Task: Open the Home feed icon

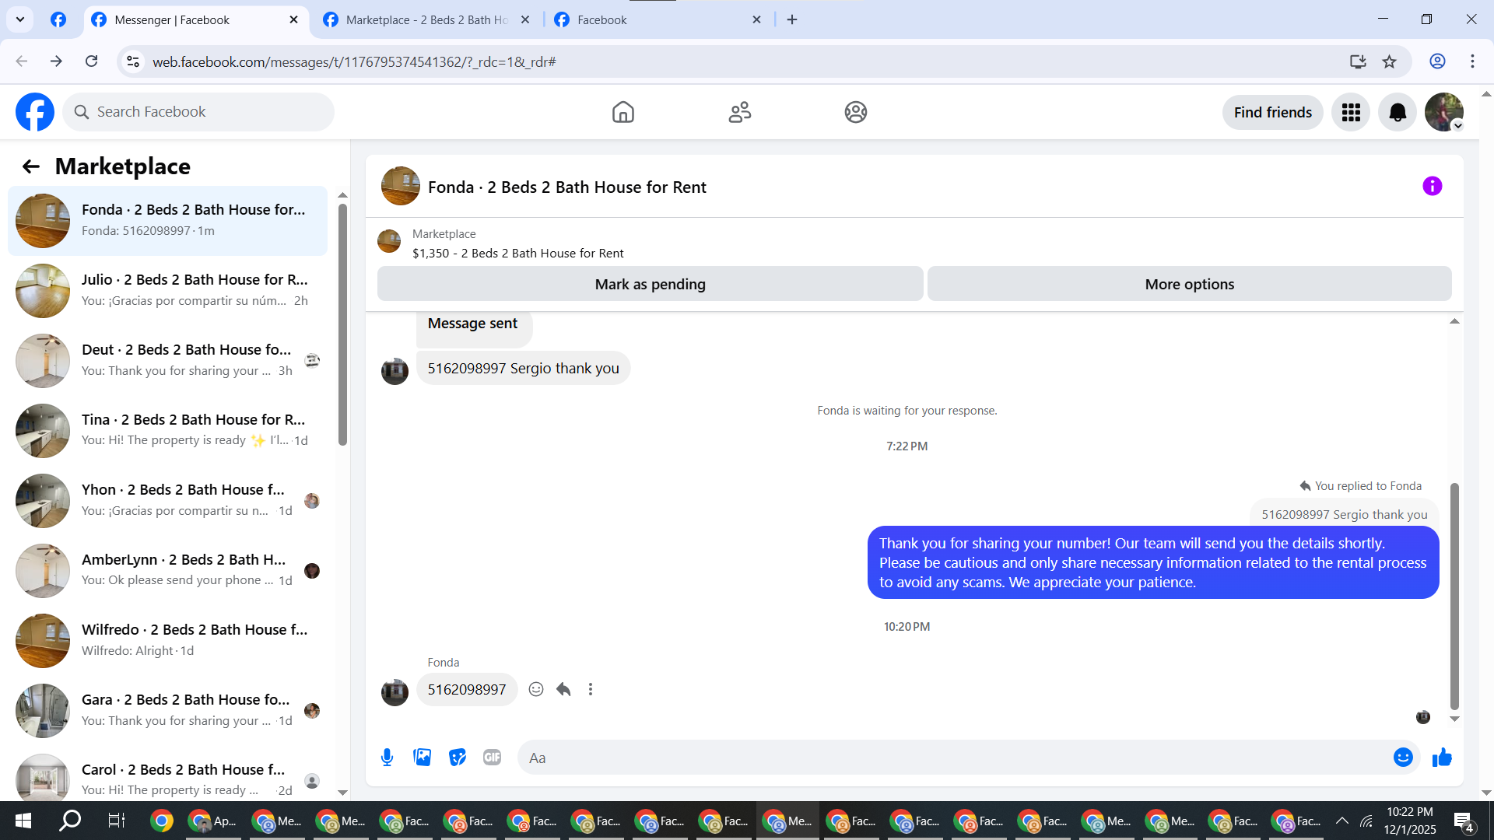Action: [x=622, y=112]
